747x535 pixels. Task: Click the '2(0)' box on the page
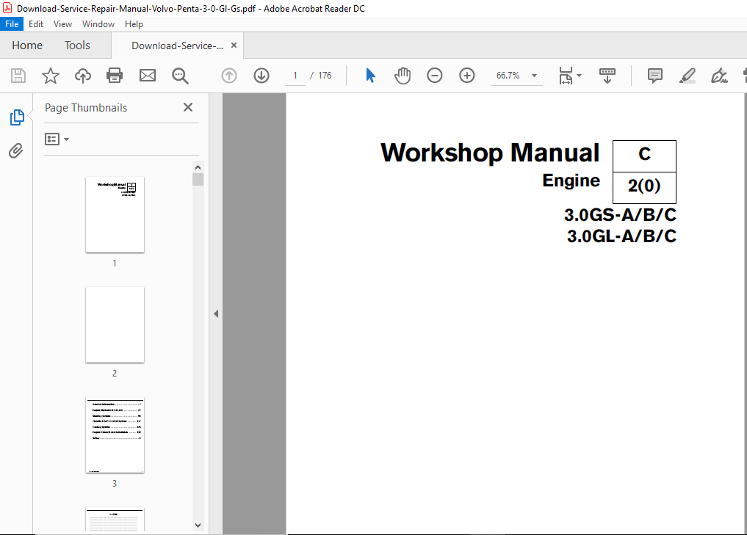[644, 188]
